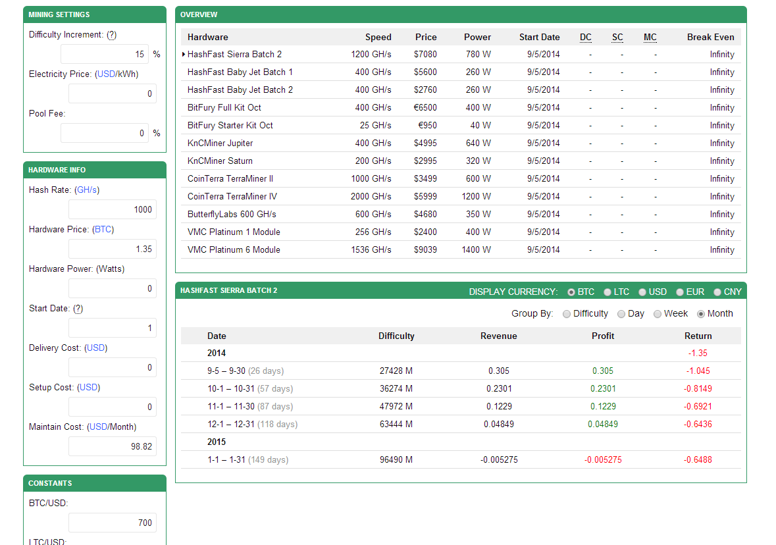The image size is (776, 545).
Task: Click the 1-1 – 1-31 date row
Action: [461, 460]
